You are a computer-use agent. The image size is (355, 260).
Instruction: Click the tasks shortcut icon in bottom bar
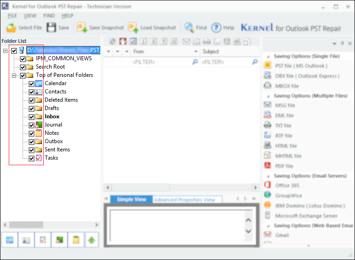[42, 240]
